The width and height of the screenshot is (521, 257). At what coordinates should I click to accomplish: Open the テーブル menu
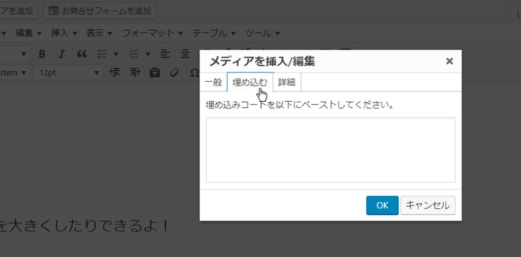coord(214,33)
